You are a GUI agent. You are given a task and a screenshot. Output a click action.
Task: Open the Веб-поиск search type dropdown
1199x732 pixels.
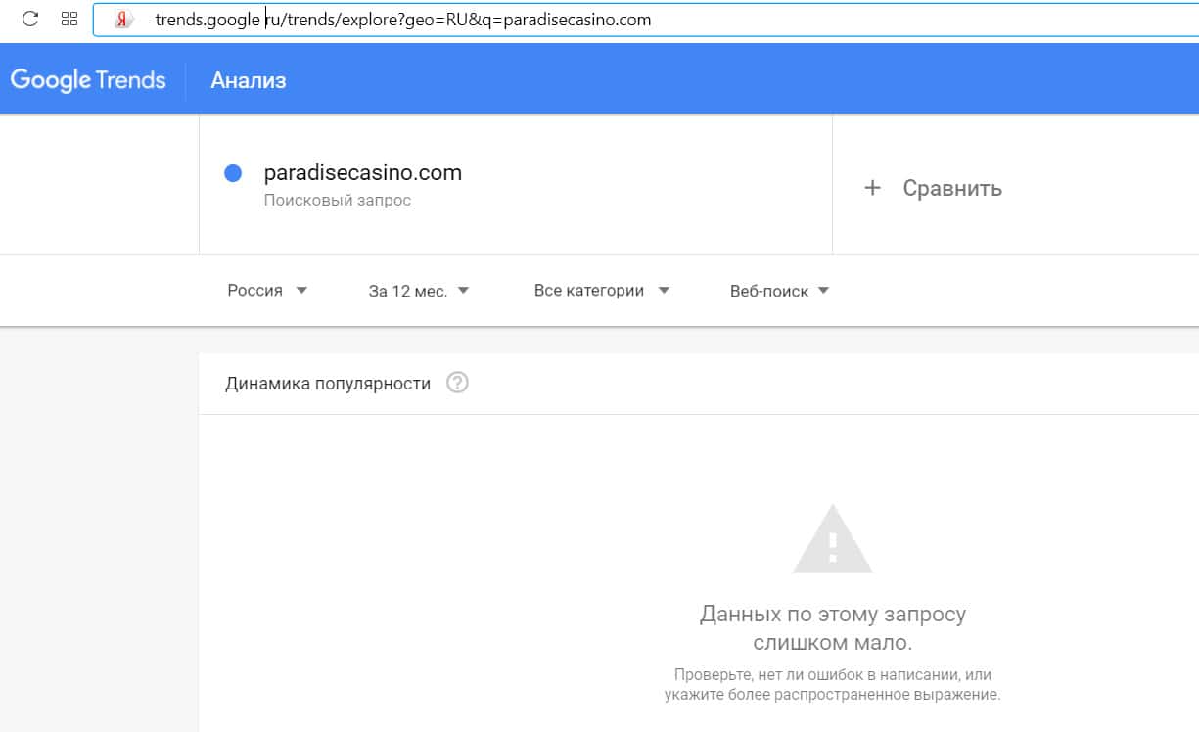(780, 291)
